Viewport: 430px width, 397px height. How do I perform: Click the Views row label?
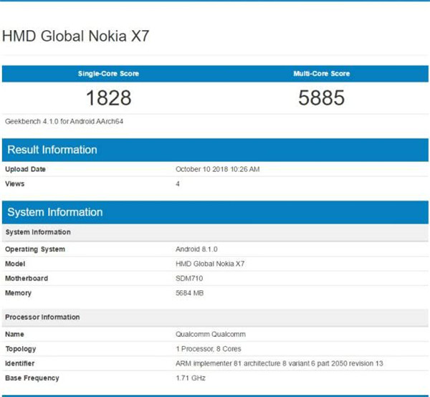pos(15,183)
